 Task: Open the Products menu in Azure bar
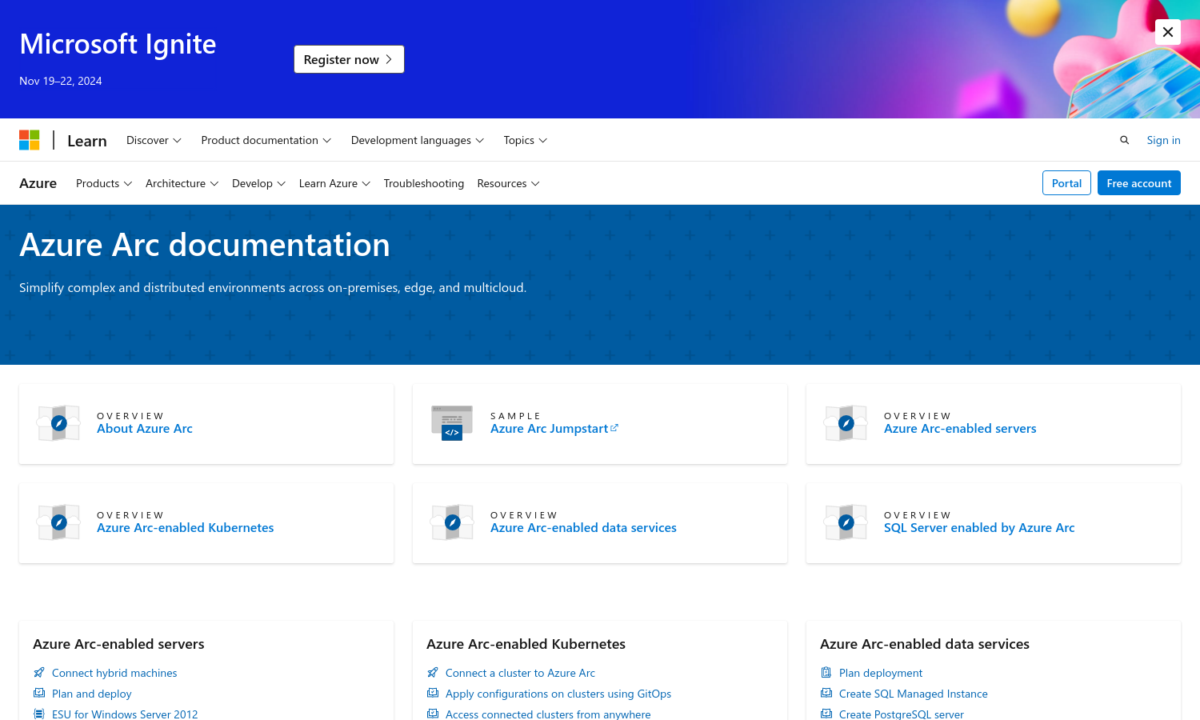coord(104,183)
